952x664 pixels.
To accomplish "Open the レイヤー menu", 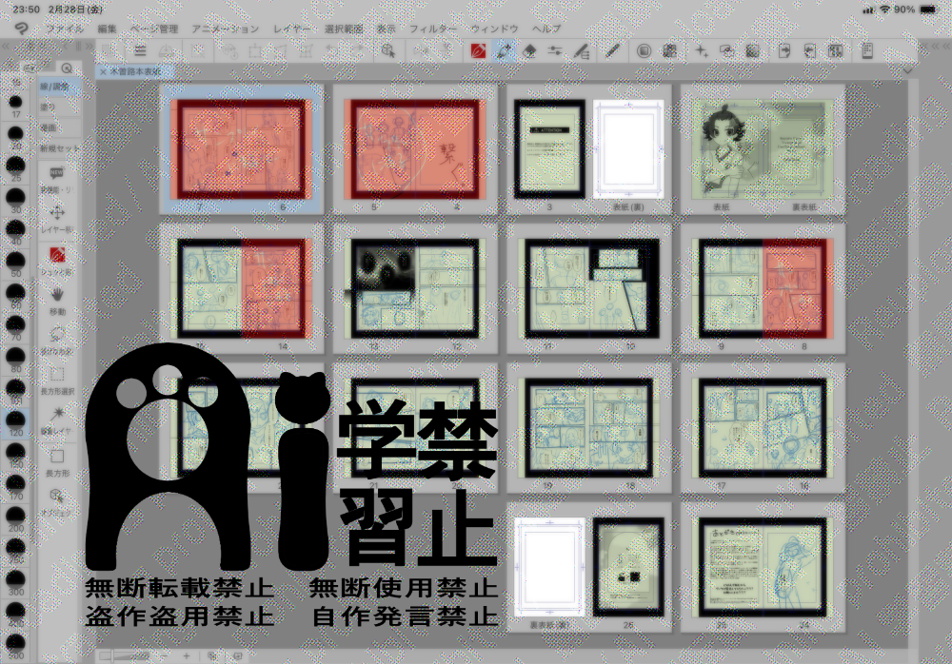I will click(290, 29).
